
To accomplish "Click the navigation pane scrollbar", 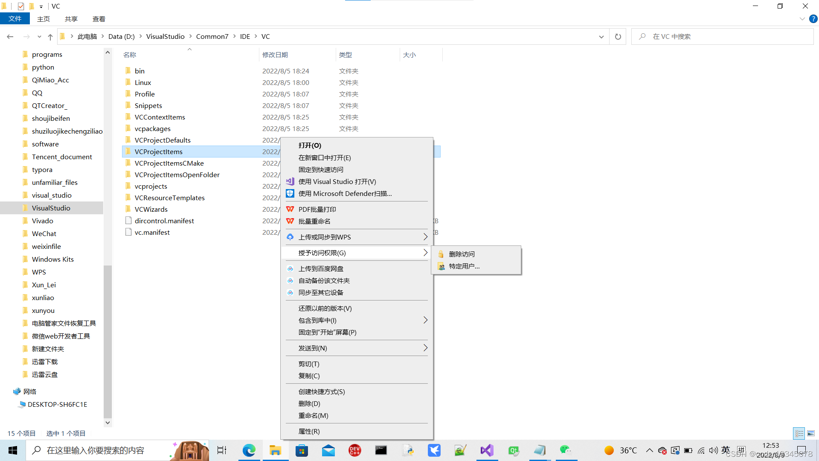I will (x=107, y=341).
